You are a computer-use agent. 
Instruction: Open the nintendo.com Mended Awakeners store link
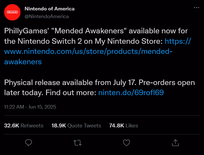(89, 51)
